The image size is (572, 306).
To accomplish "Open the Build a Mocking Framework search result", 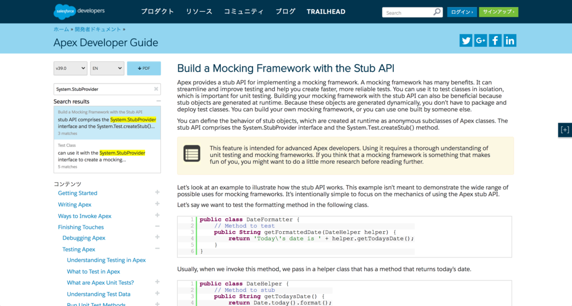I will pyautogui.click(x=107, y=123).
